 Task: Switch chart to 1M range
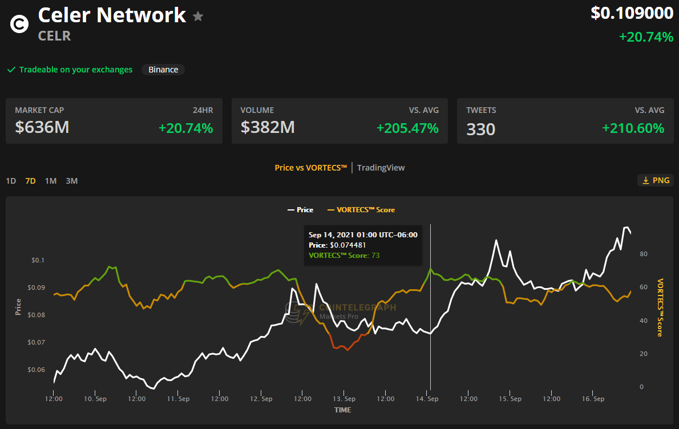click(51, 181)
